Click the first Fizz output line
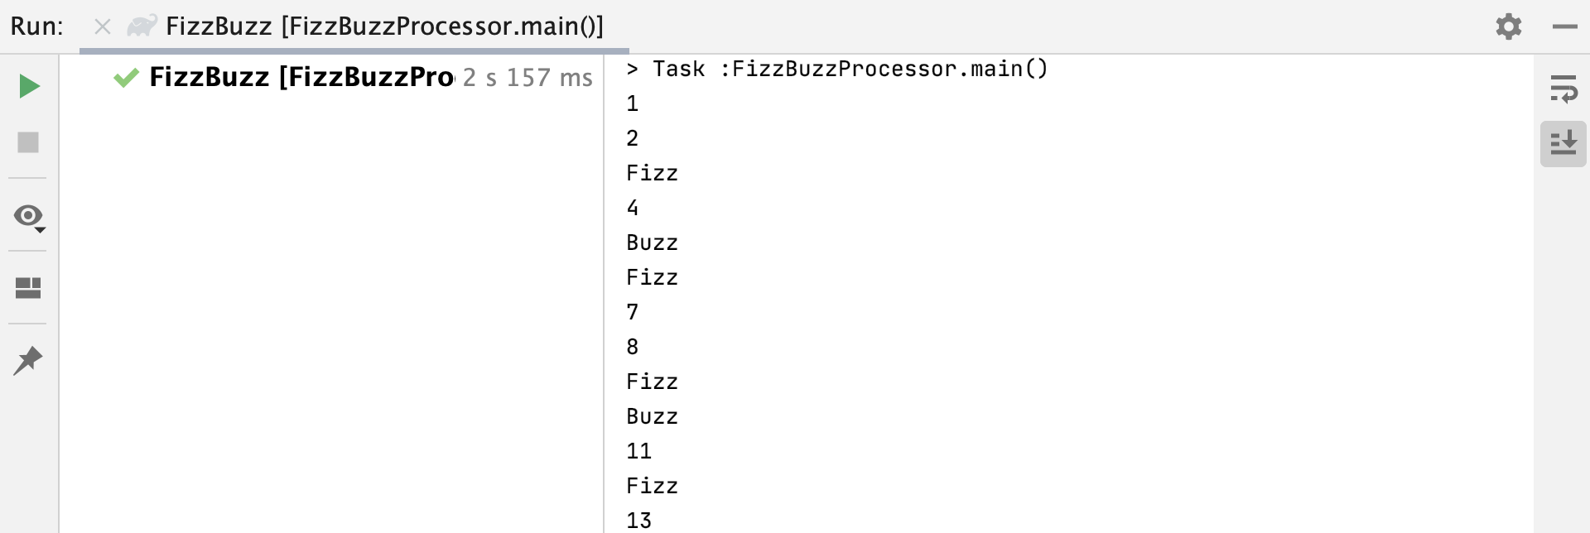Screen dimensions: 1590x533 pos(653,173)
